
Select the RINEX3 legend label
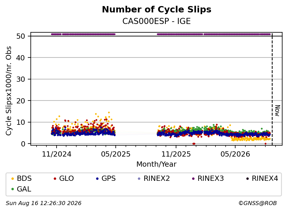click(x=211, y=178)
